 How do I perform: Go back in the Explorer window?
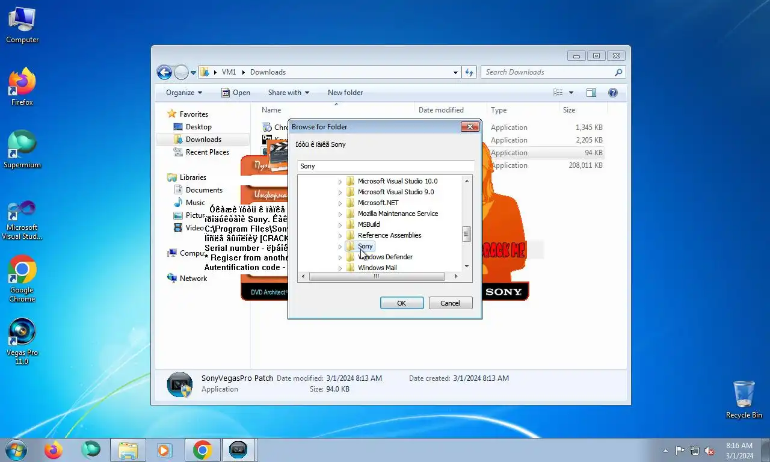coord(164,72)
